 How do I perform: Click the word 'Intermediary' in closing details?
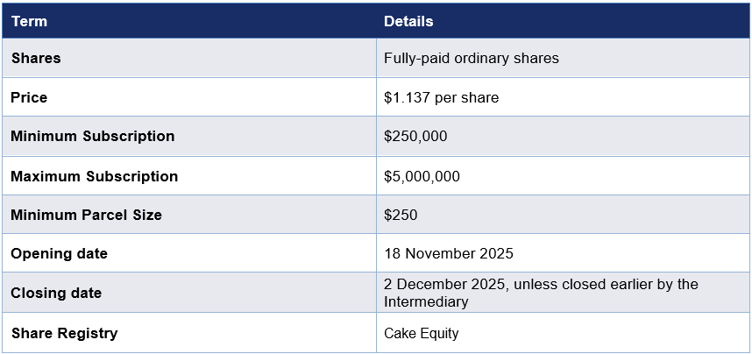426,301
